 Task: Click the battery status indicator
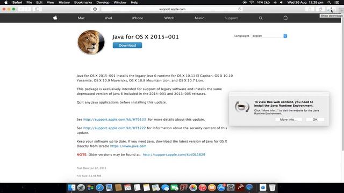(263, 2)
